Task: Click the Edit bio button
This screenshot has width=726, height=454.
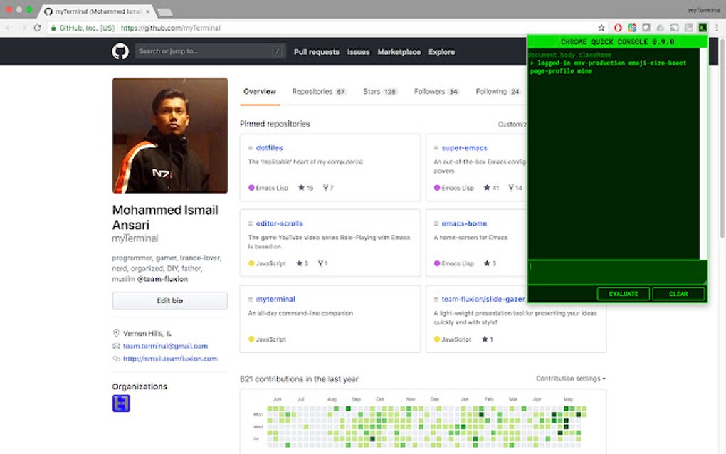Action: [x=170, y=301]
